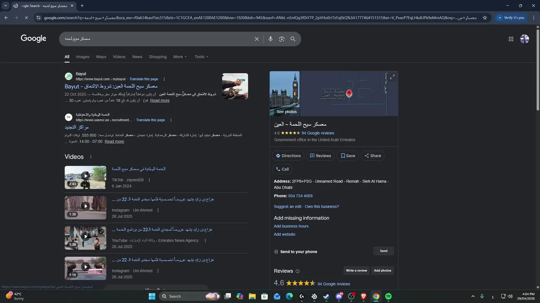The width and height of the screenshot is (540, 303).
Task: Open options for the TikTok zayeed26 video
Action: click(149, 180)
